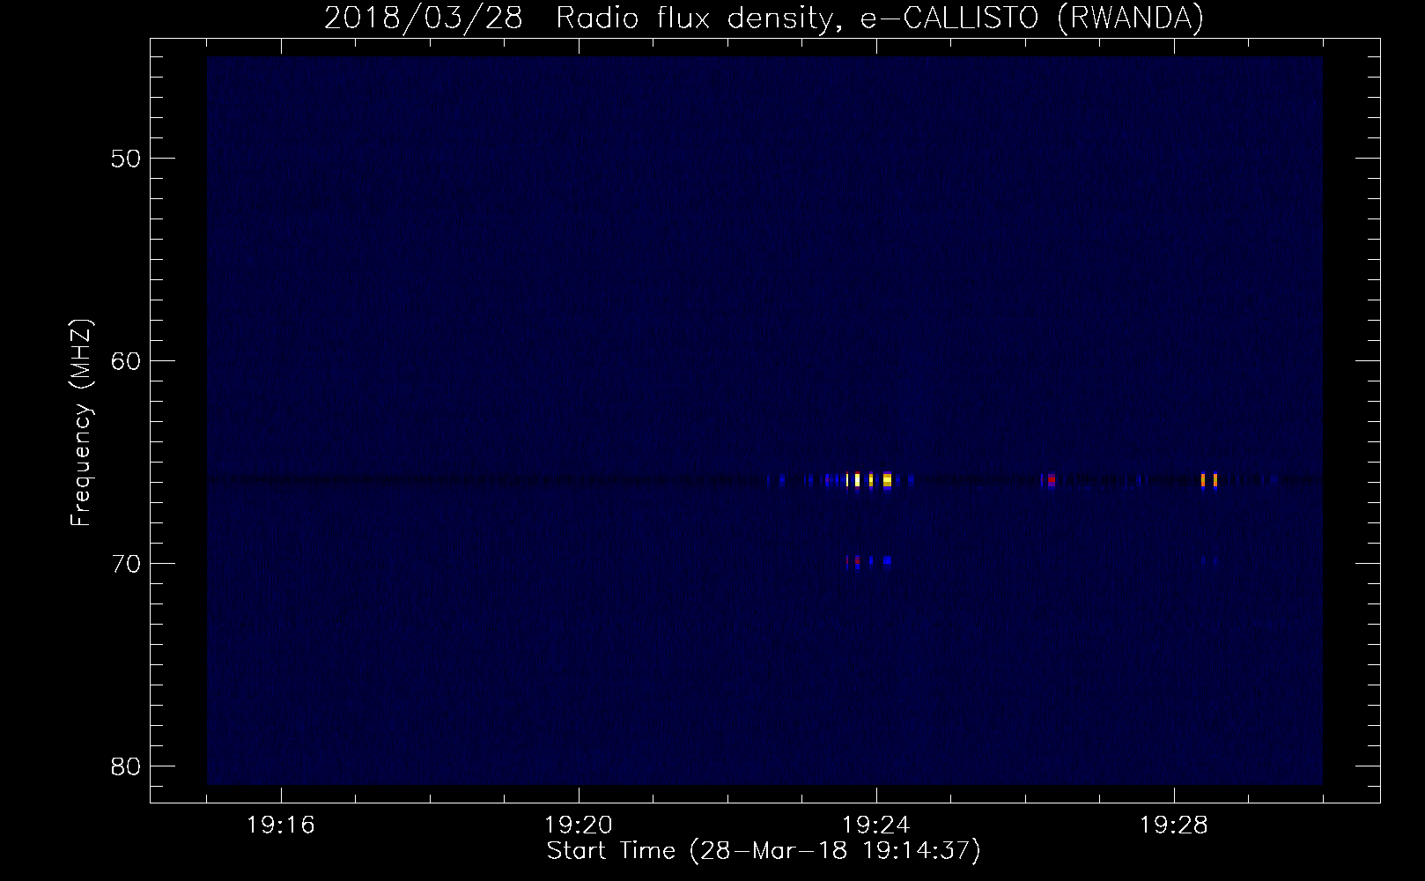Click the Frequency (MHZ) axis label
Viewport: 1425px width, 881px height.
coord(81,423)
